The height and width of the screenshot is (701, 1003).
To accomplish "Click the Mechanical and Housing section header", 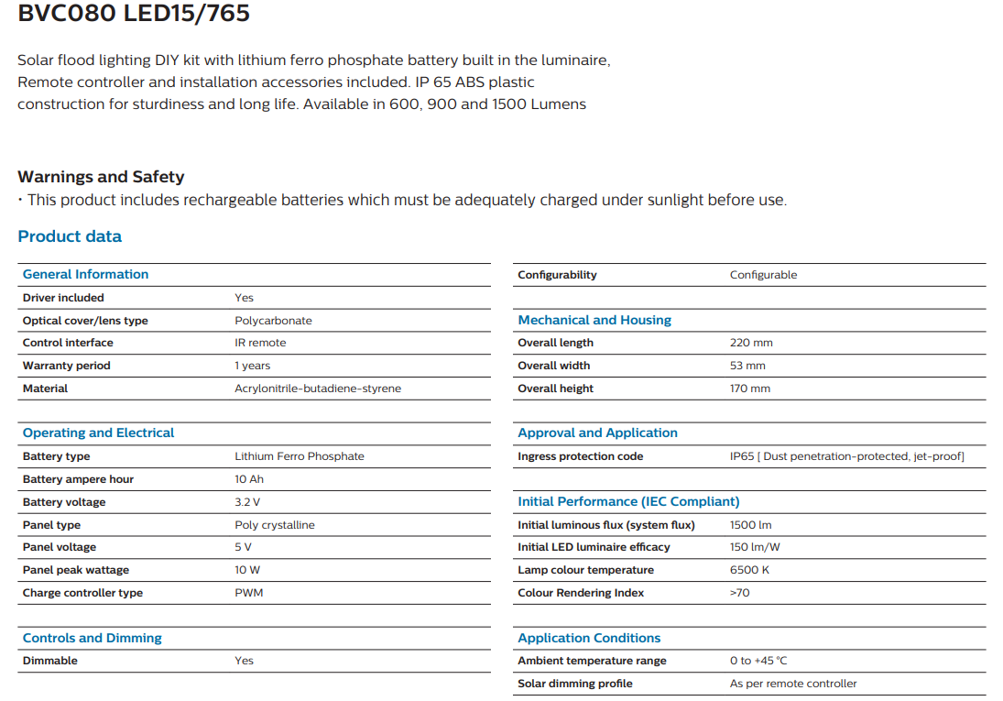I will tap(594, 320).
